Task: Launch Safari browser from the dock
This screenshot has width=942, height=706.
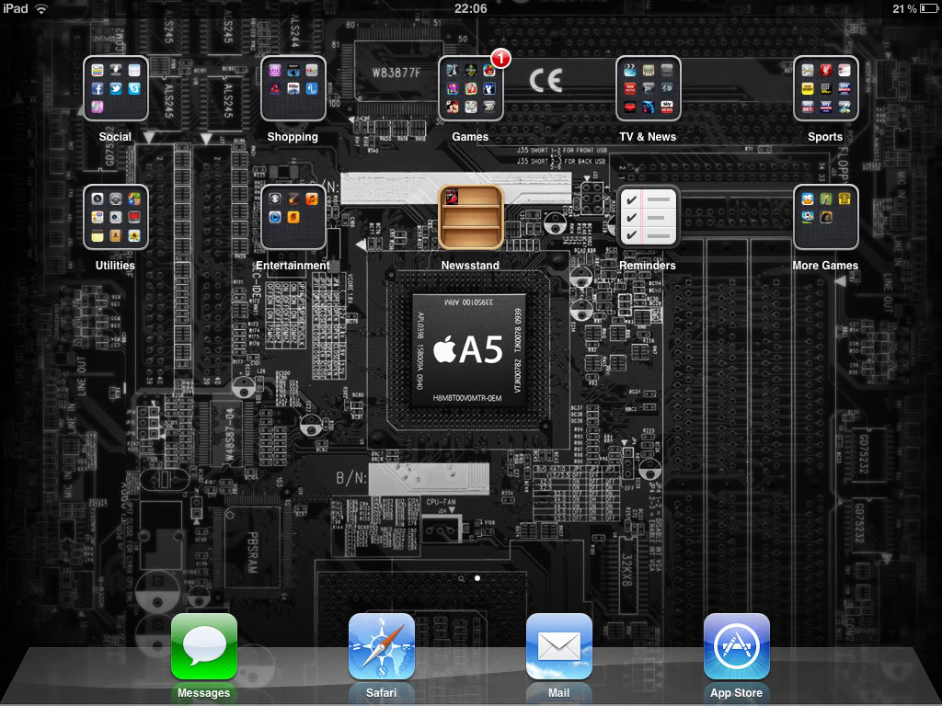Action: click(381, 646)
